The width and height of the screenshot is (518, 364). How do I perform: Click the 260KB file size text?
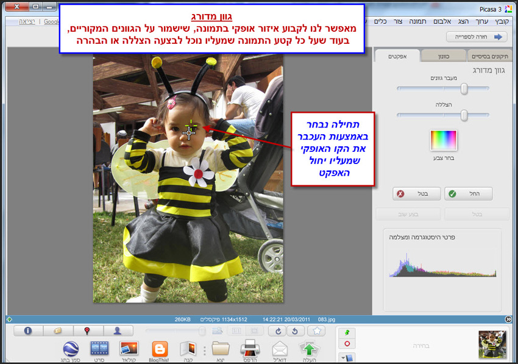(183, 319)
